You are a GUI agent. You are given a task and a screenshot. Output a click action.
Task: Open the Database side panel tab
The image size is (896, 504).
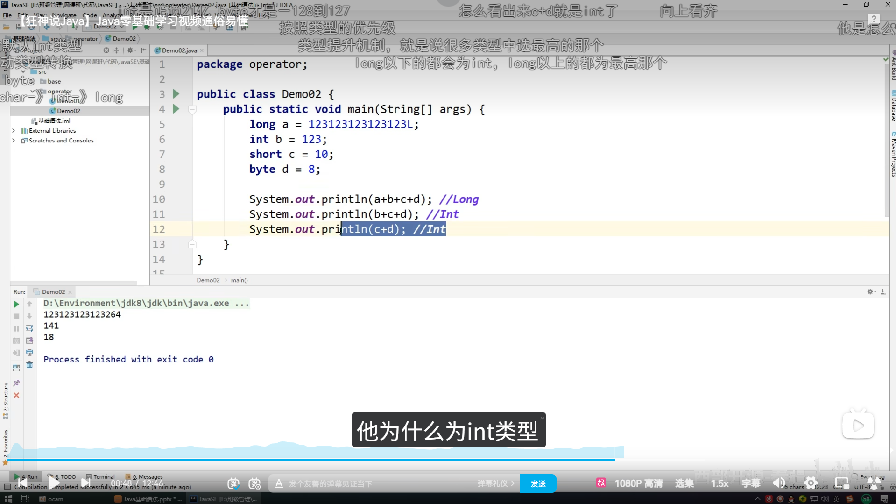[x=893, y=106]
